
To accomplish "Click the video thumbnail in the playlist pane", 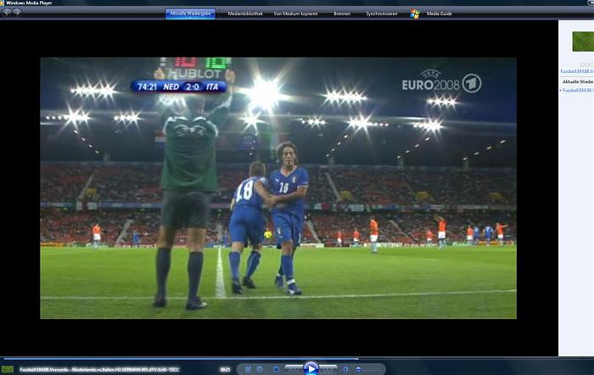I will [582, 41].
